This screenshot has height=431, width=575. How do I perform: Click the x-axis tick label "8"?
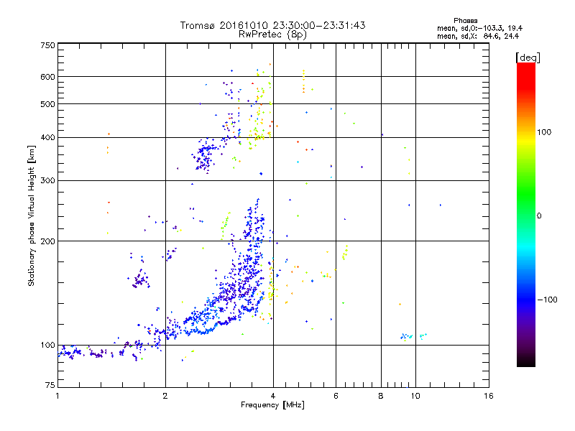[381, 396]
